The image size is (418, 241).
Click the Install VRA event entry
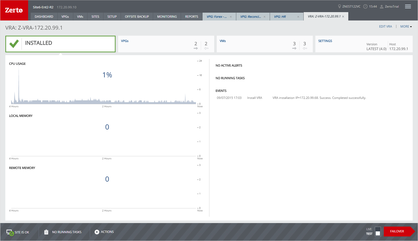tap(255, 98)
